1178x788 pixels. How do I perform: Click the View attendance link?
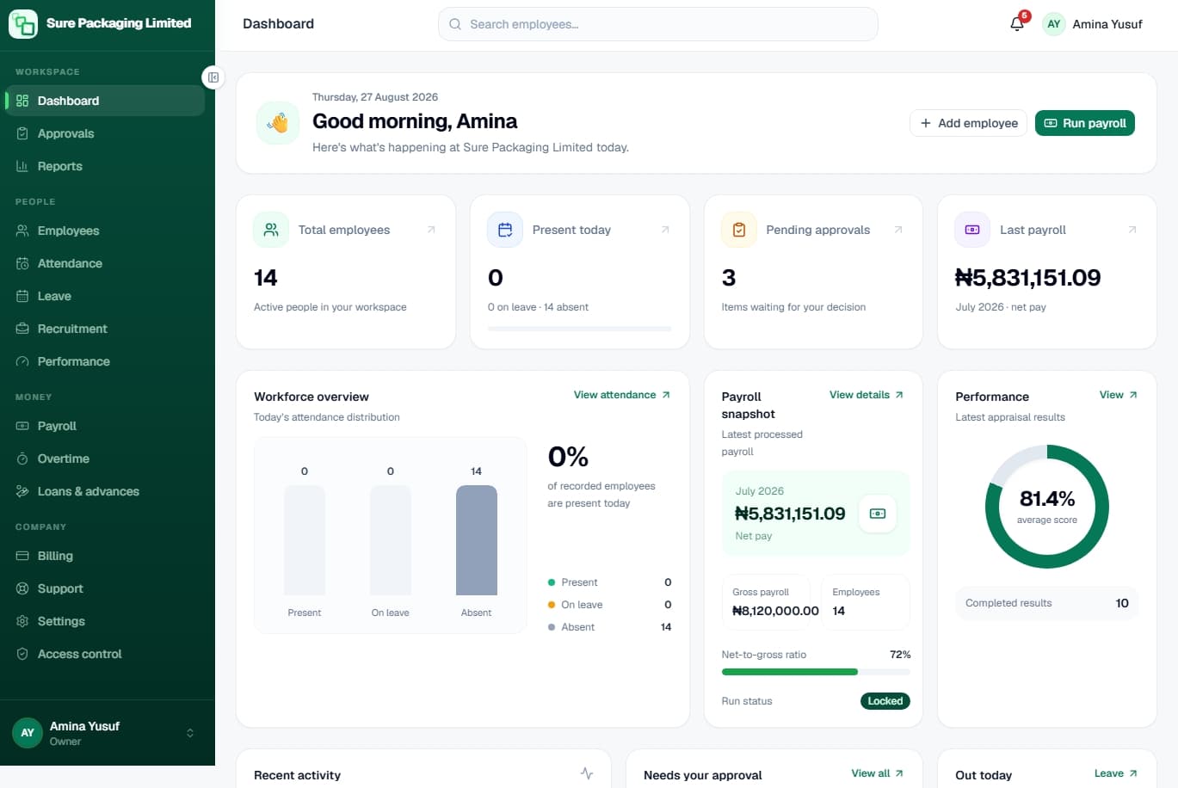pos(622,395)
